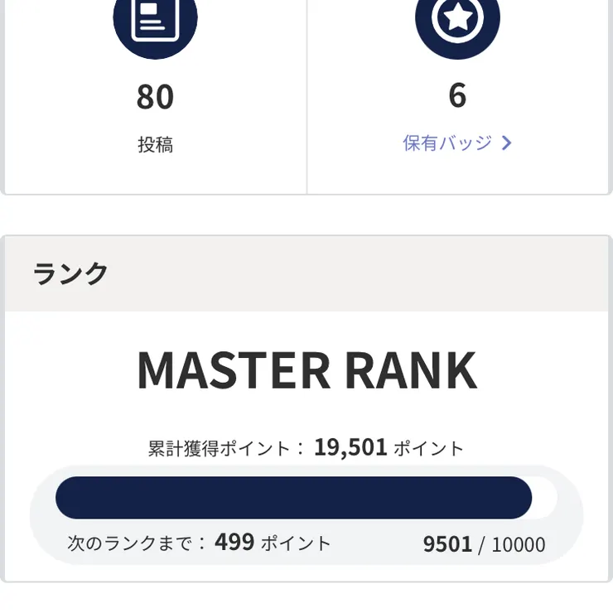Click the 投稿 label

155,145
